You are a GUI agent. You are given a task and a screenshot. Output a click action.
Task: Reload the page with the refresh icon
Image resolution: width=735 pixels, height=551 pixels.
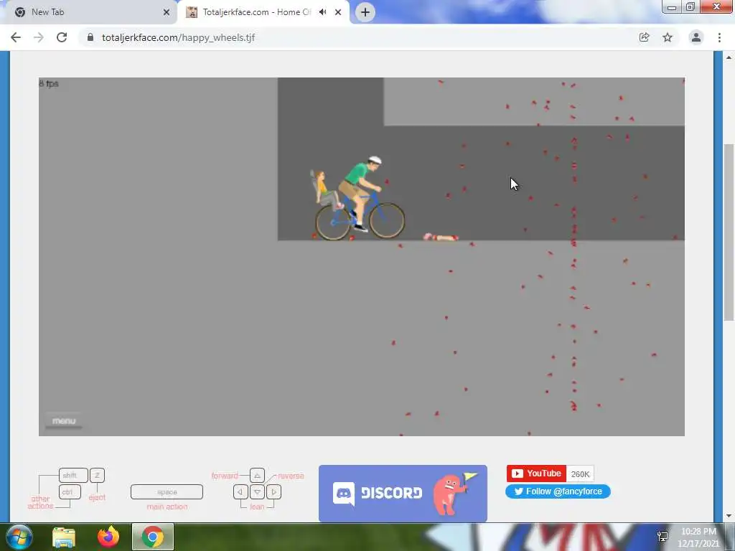pyautogui.click(x=62, y=37)
